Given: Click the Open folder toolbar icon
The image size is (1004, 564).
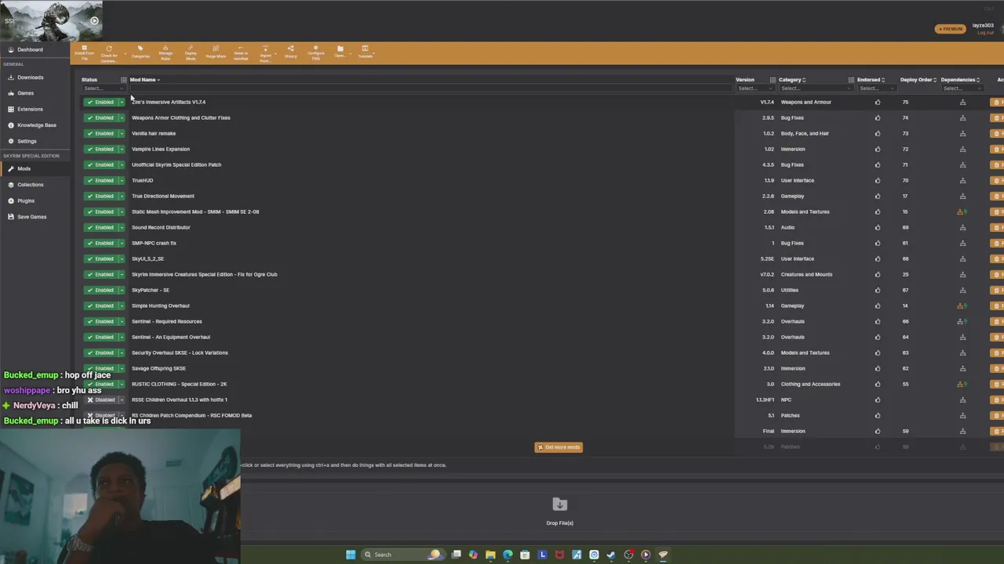Looking at the screenshot, I should pyautogui.click(x=340, y=52).
